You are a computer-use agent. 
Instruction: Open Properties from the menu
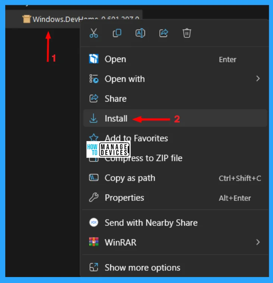175,198
